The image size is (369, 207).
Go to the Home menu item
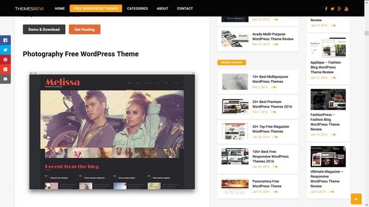point(60,9)
